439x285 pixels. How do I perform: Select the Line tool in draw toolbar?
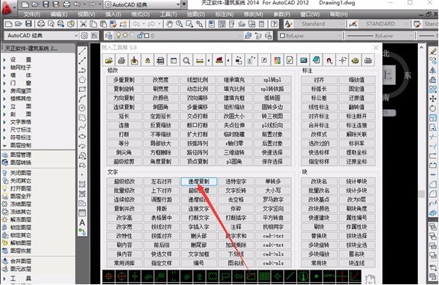tap(82, 51)
